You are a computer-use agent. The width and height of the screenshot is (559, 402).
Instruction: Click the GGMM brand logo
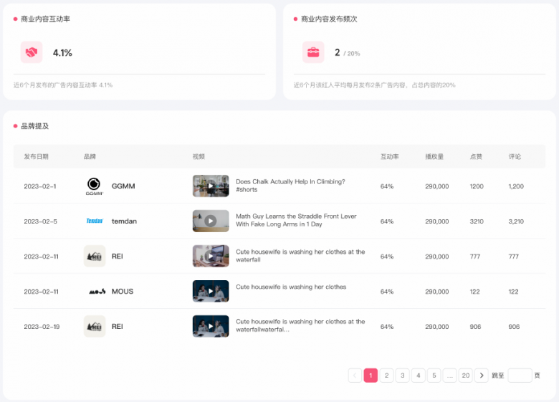click(x=94, y=186)
